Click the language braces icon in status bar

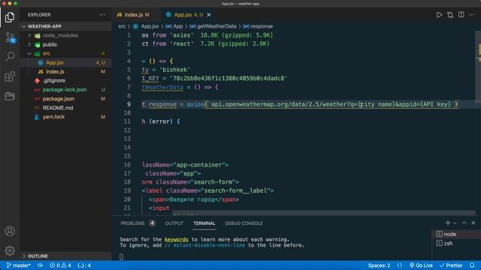[x=399, y=265]
